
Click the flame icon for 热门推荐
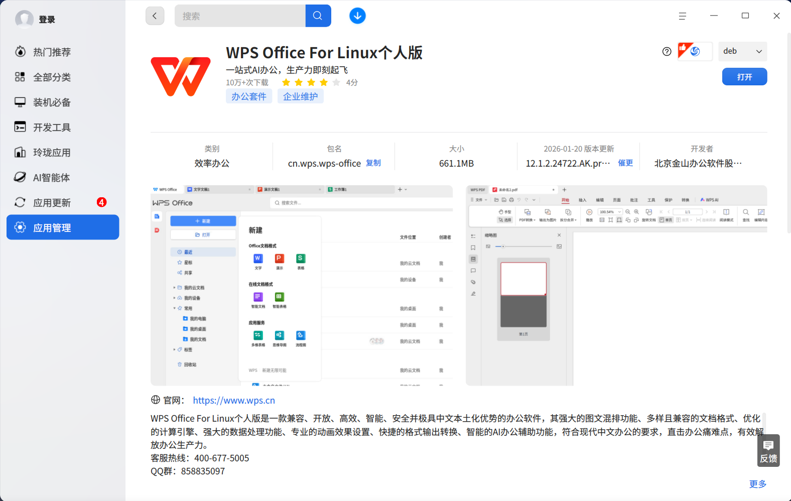[x=20, y=51]
